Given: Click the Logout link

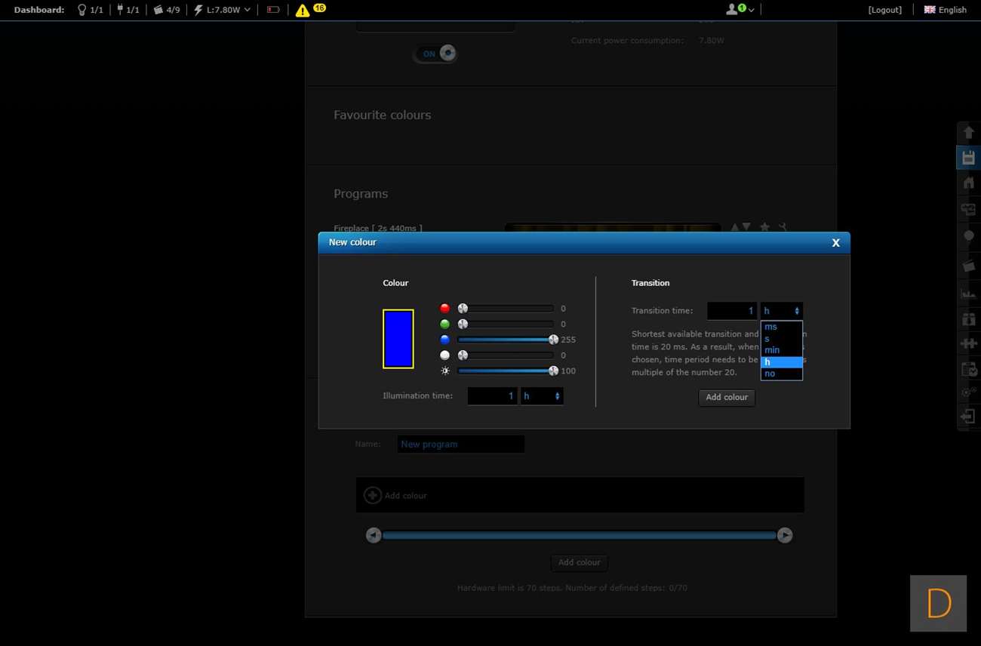Looking at the screenshot, I should [884, 10].
